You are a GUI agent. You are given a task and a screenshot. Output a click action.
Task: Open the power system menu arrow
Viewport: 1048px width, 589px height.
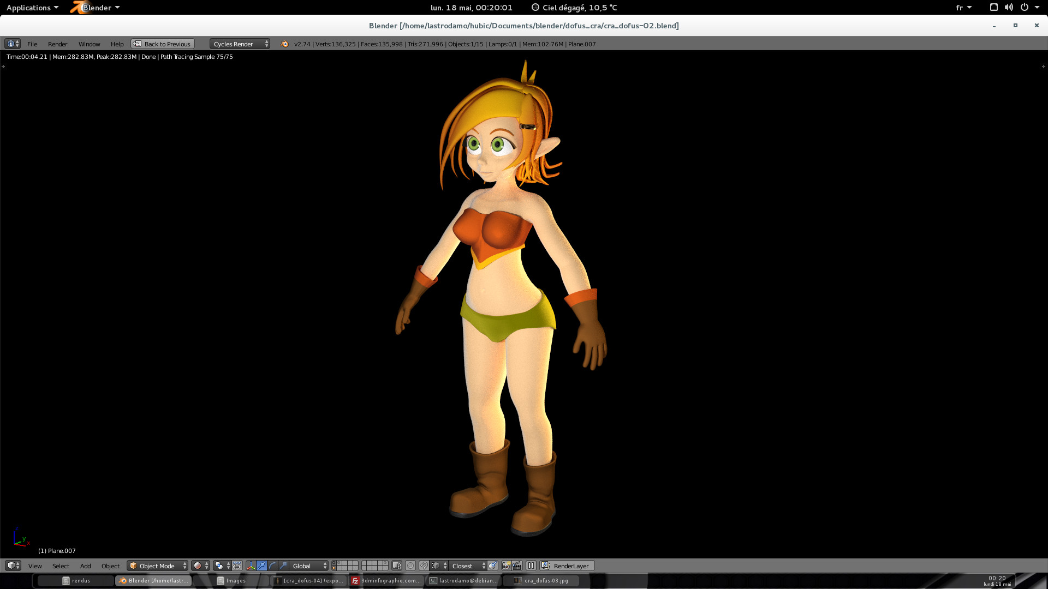click(1037, 7)
